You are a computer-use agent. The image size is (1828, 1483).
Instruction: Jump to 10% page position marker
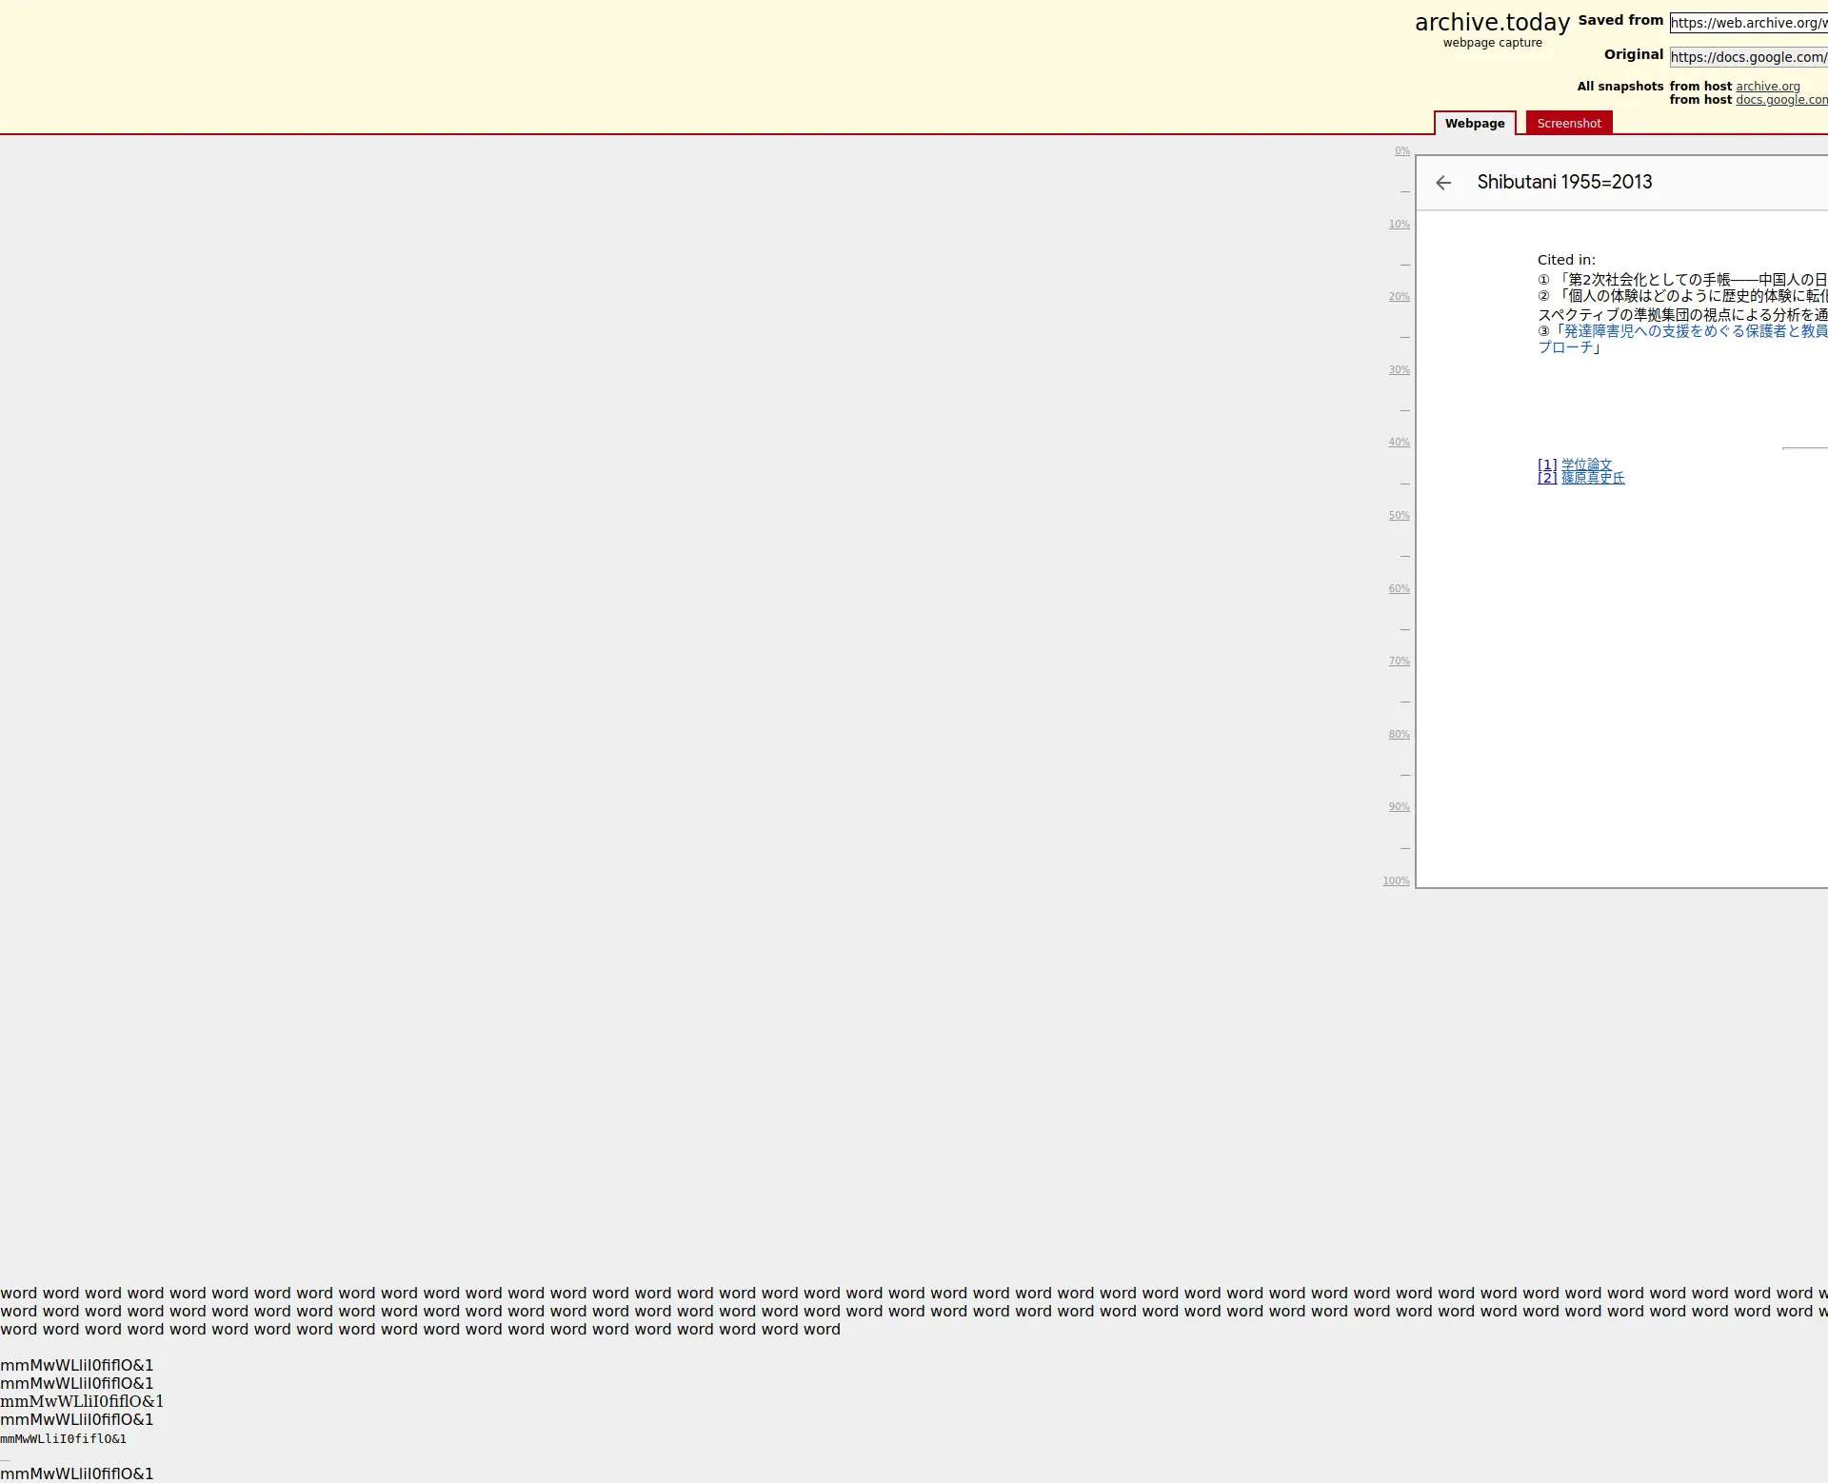click(1399, 225)
